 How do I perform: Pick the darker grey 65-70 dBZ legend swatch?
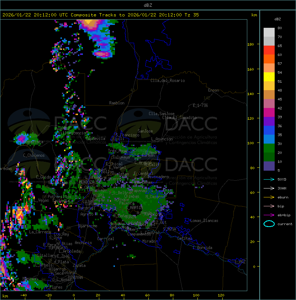click(x=269, y=41)
